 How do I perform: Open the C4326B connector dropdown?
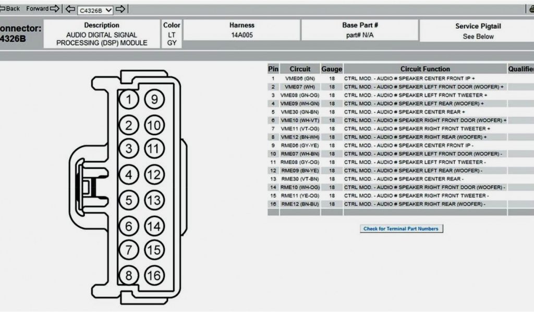click(x=95, y=10)
